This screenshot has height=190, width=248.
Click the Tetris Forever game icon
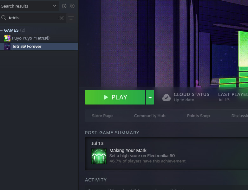(x=7, y=47)
